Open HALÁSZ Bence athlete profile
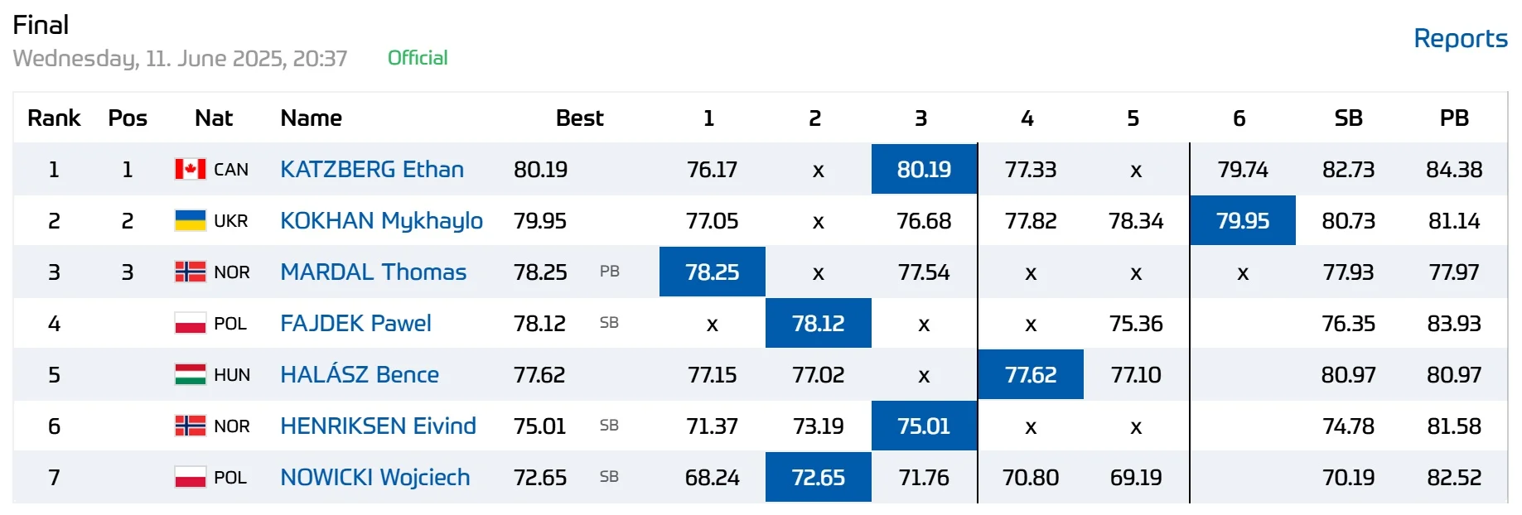1522x515 pixels. tap(359, 375)
